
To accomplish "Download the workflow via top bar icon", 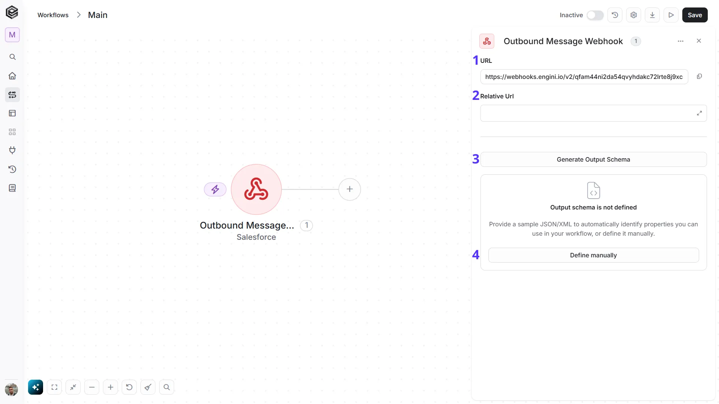I will coord(652,15).
